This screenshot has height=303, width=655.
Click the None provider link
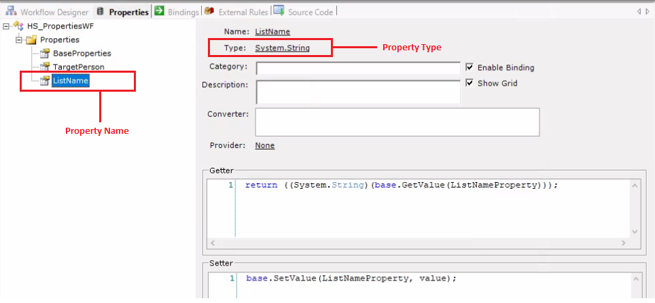(x=265, y=145)
